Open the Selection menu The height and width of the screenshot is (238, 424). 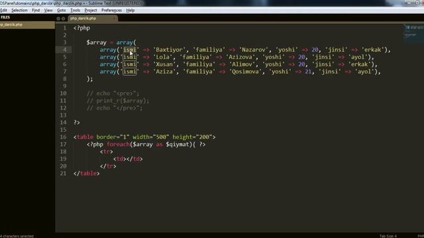click(19, 11)
